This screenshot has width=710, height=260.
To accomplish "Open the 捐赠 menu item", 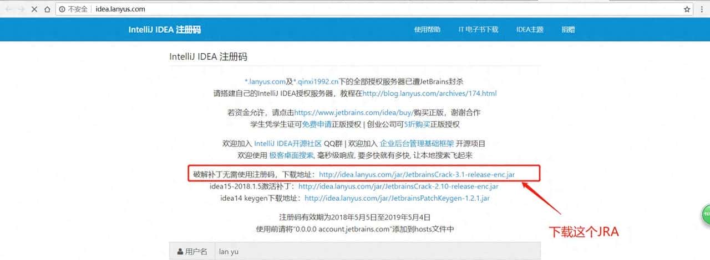I will (568, 29).
